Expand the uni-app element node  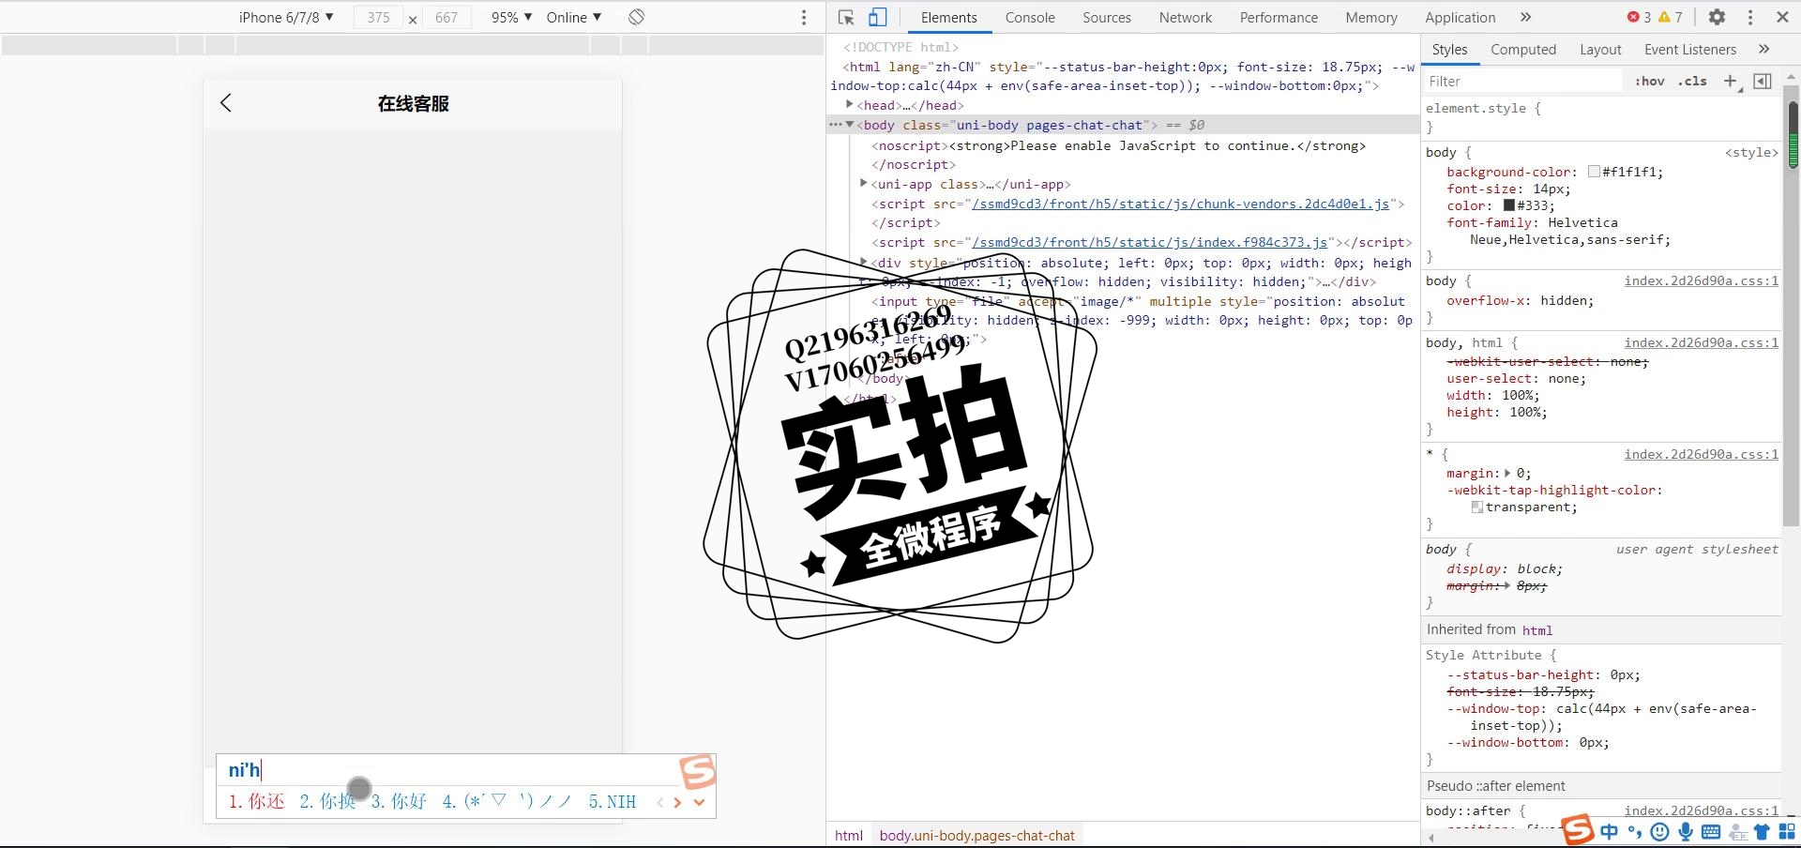click(x=864, y=184)
